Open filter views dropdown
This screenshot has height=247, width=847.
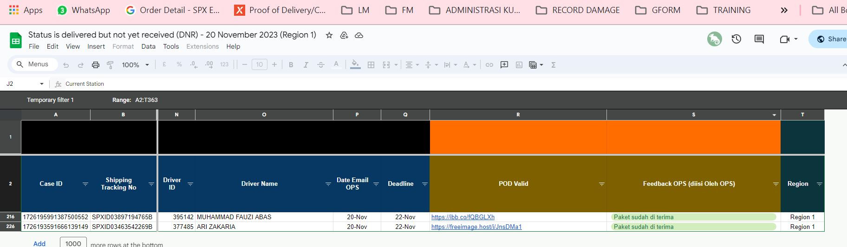pos(536,65)
